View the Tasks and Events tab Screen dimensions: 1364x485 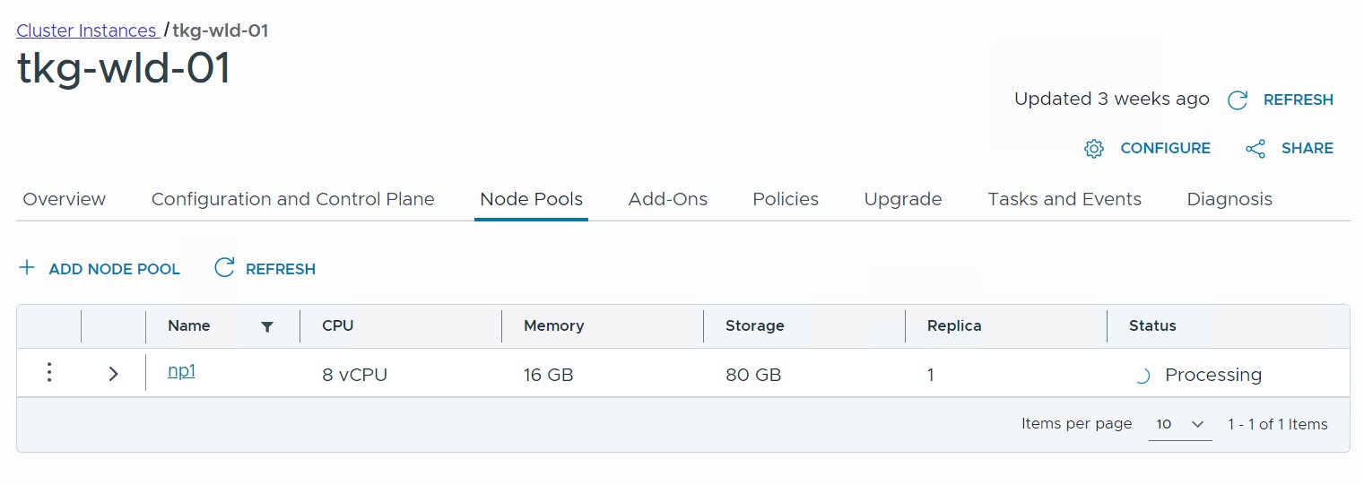coord(1064,199)
